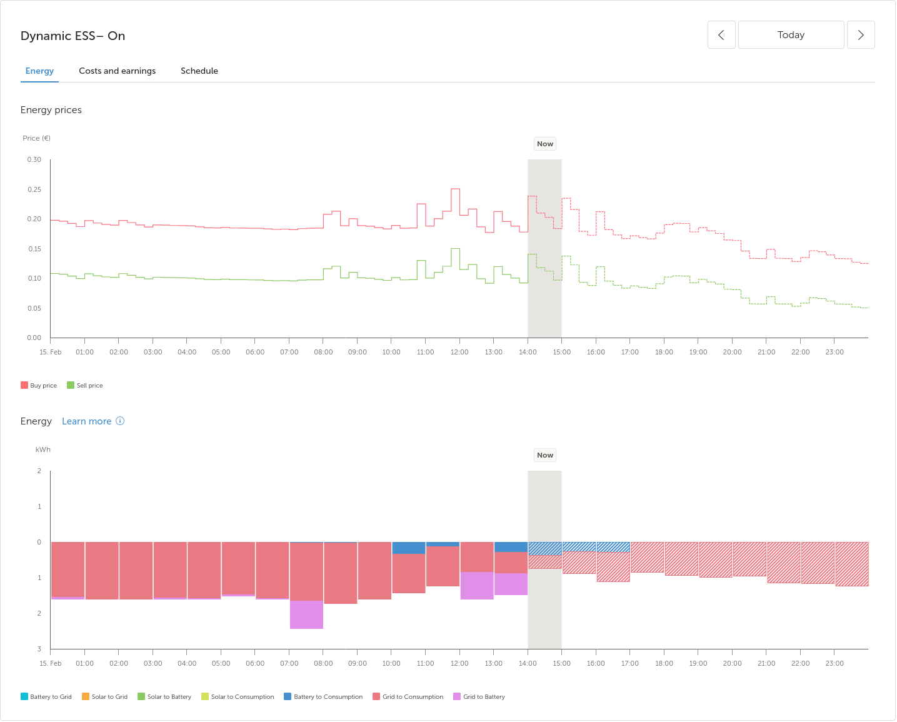The width and height of the screenshot is (897, 722).
Task: Toggle Grid to Battery legend item
Action: click(x=479, y=697)
